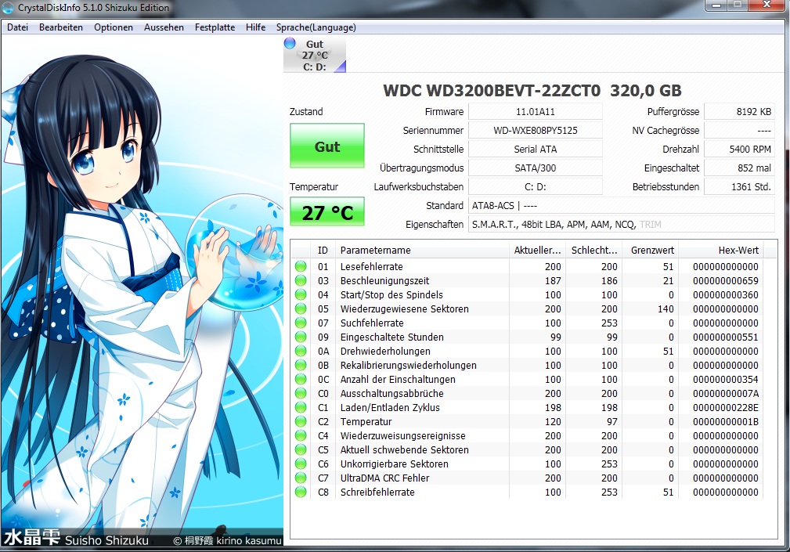Screen dimensions: 790x552
Task: Open the Aussehen menu
Action: 164,27
